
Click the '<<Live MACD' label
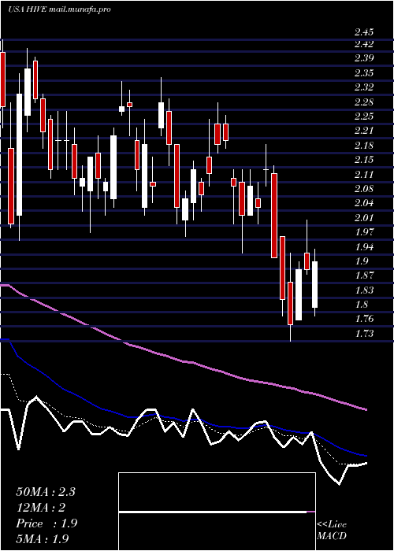click(332, 531)
